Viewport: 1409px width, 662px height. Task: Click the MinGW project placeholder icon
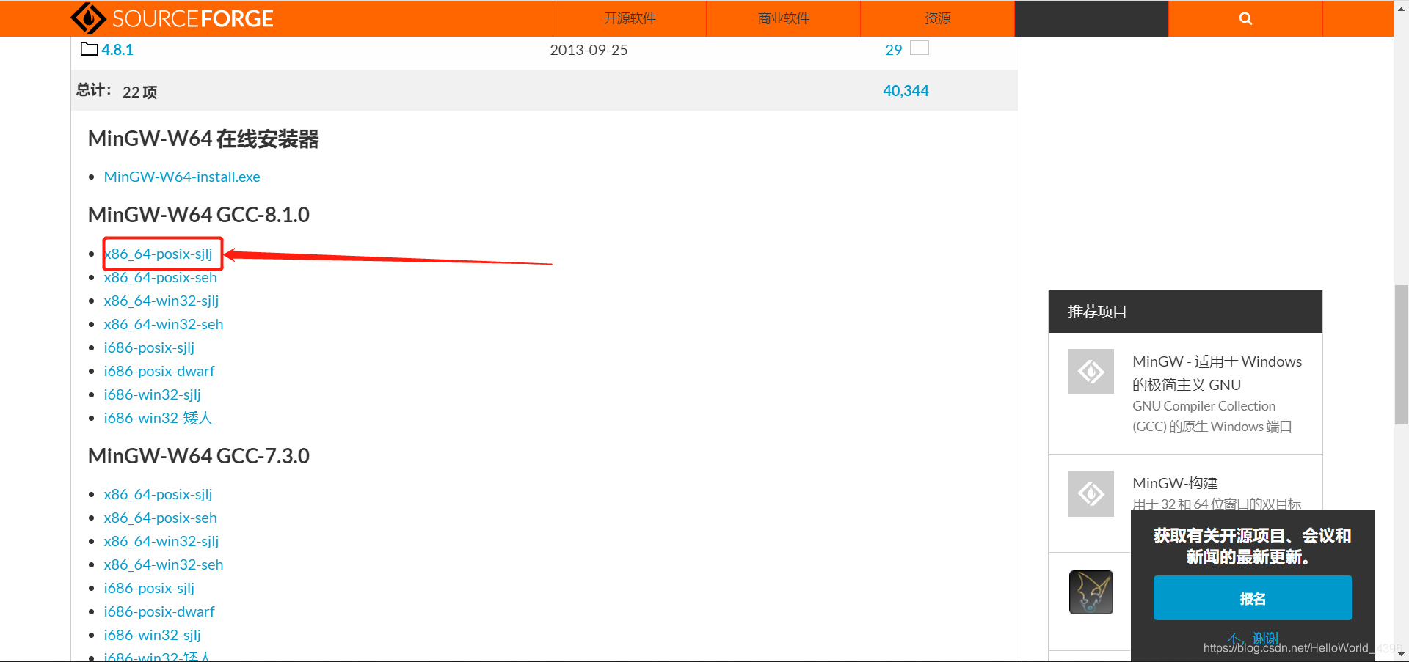(1091, 372)
